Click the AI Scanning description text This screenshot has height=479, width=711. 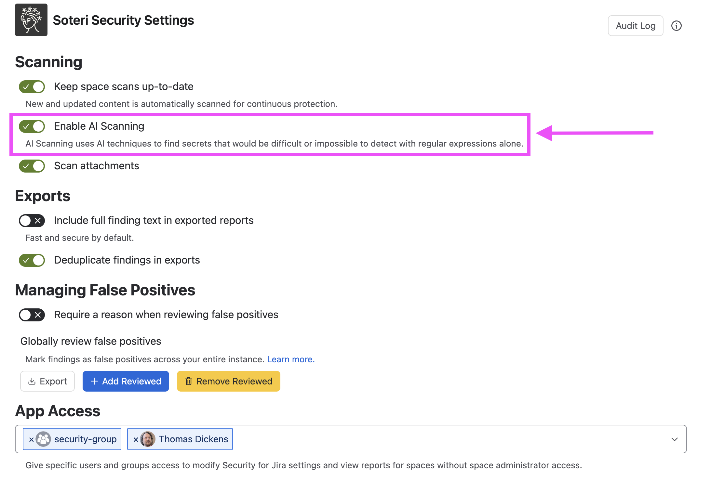click(x=274, y=144)
